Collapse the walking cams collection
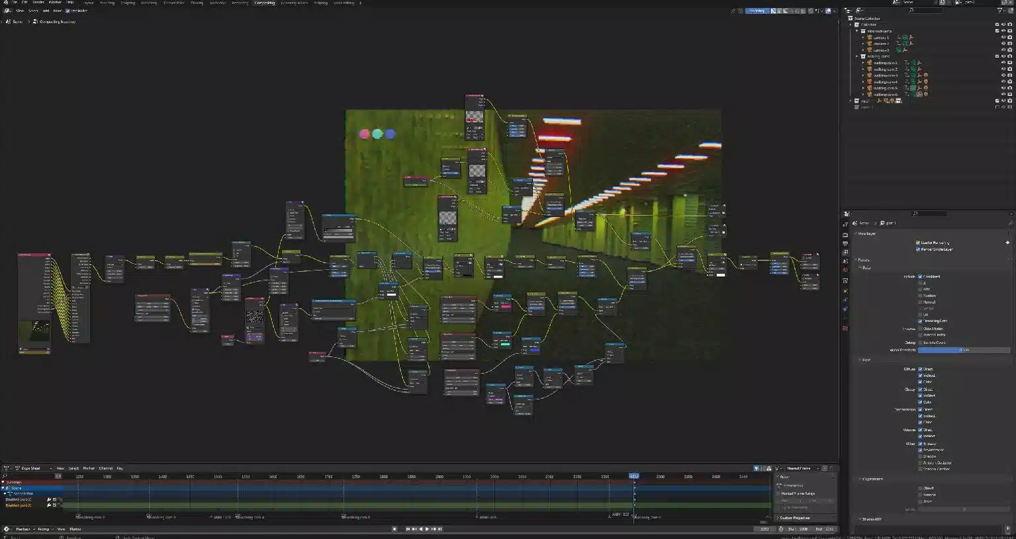Screen dimensions: 1016x539 (x=856, y=56)
